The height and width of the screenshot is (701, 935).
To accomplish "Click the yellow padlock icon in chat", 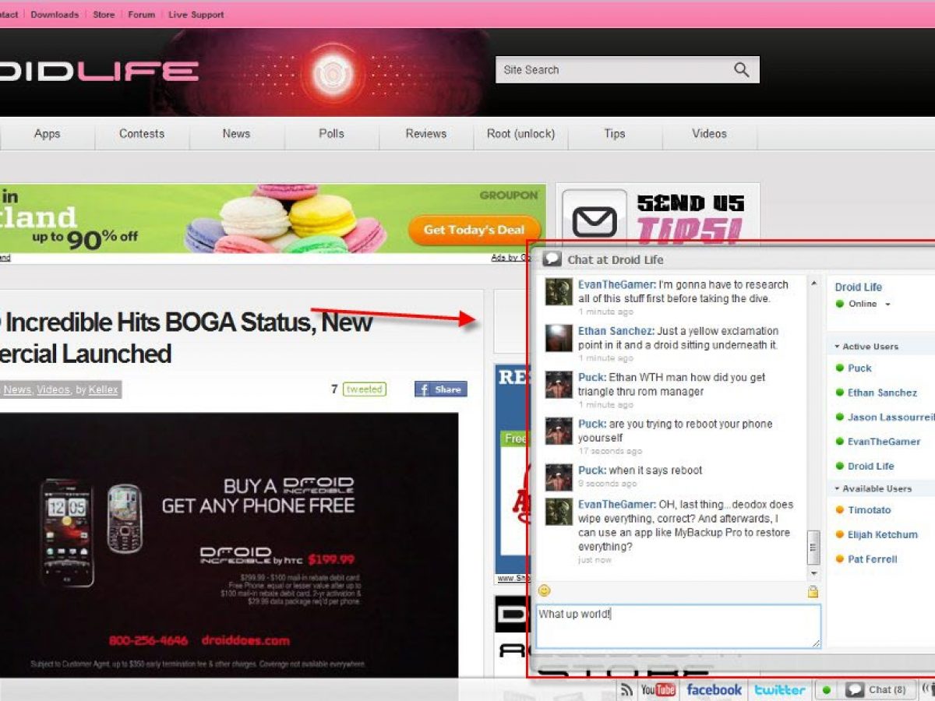I will (813, 592).
